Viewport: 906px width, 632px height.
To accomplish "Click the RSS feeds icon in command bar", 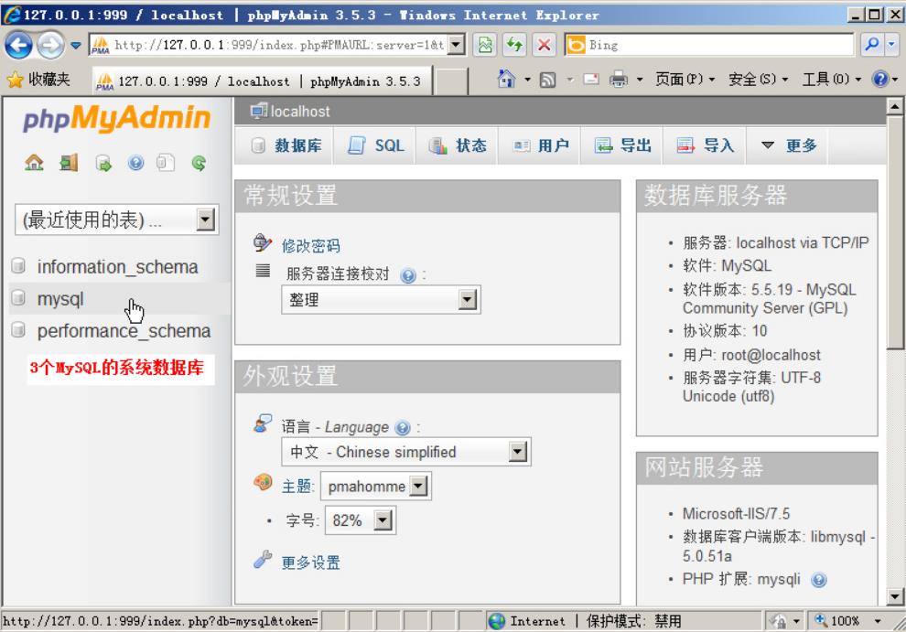I will pos(547,80).
